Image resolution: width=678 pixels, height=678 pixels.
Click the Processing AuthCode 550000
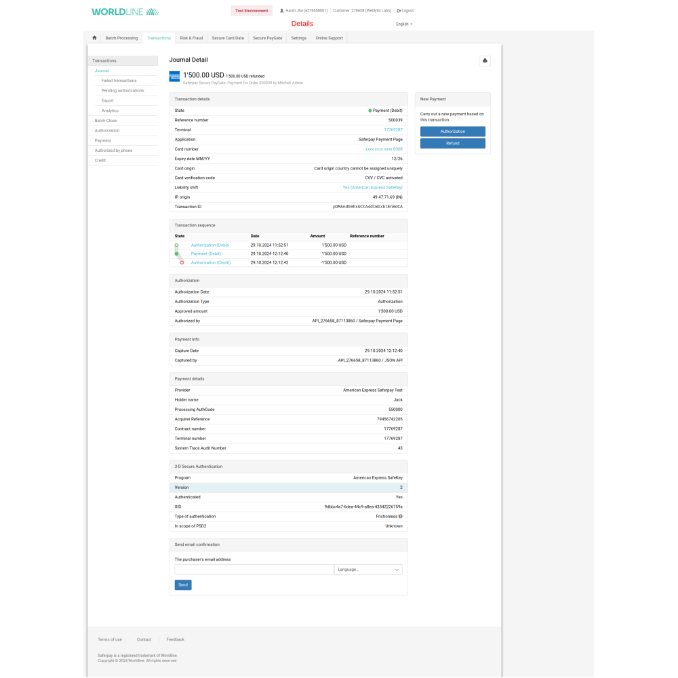(396, 410)
